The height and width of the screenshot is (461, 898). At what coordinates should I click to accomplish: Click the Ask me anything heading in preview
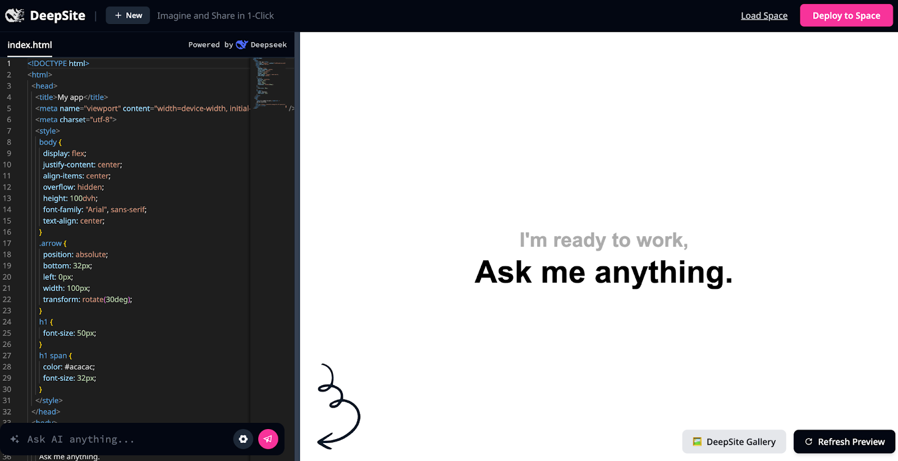[603, 273]
